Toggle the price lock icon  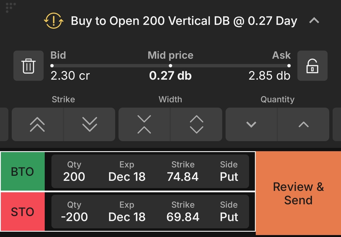(312, 66)
